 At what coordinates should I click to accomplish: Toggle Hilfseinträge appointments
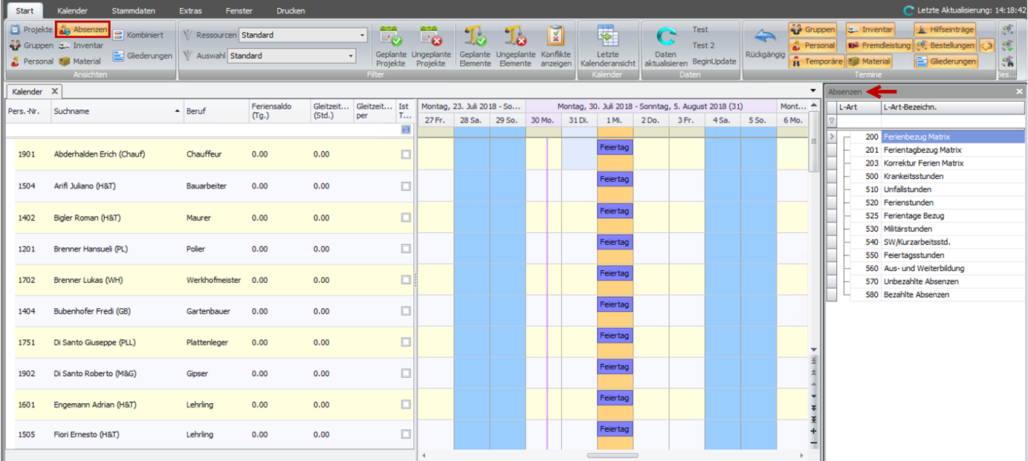tap(944, 30)
